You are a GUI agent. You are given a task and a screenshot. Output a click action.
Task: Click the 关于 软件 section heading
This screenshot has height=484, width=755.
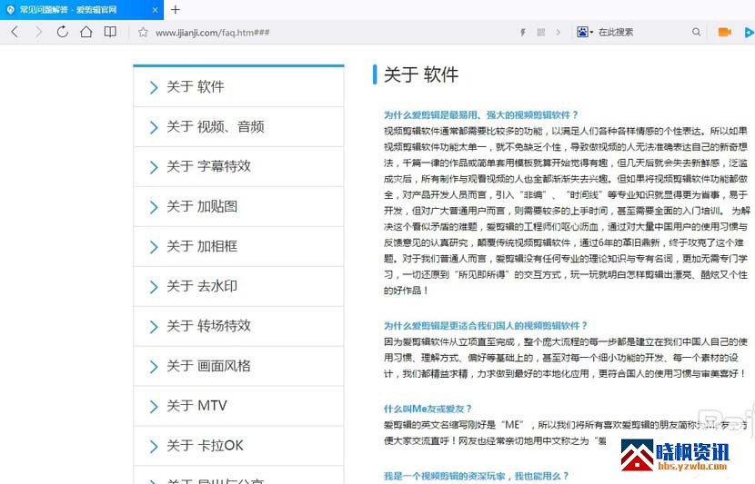tap(421, 74)
